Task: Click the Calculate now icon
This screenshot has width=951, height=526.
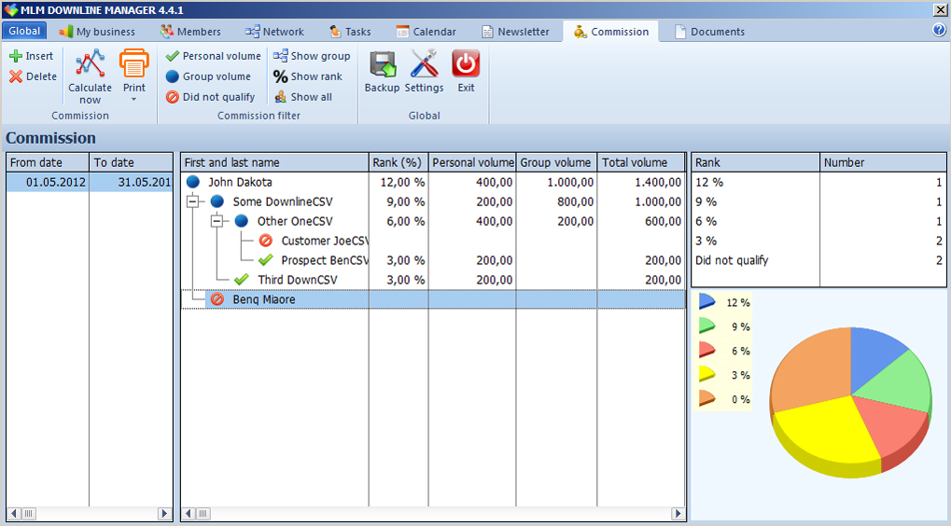Action: pos(90,63)
